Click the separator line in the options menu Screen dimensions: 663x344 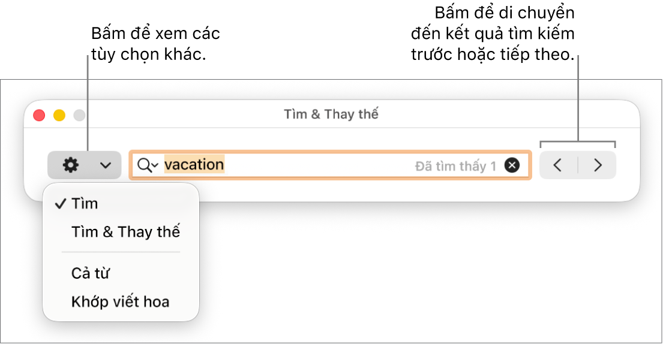coord(121,252)
